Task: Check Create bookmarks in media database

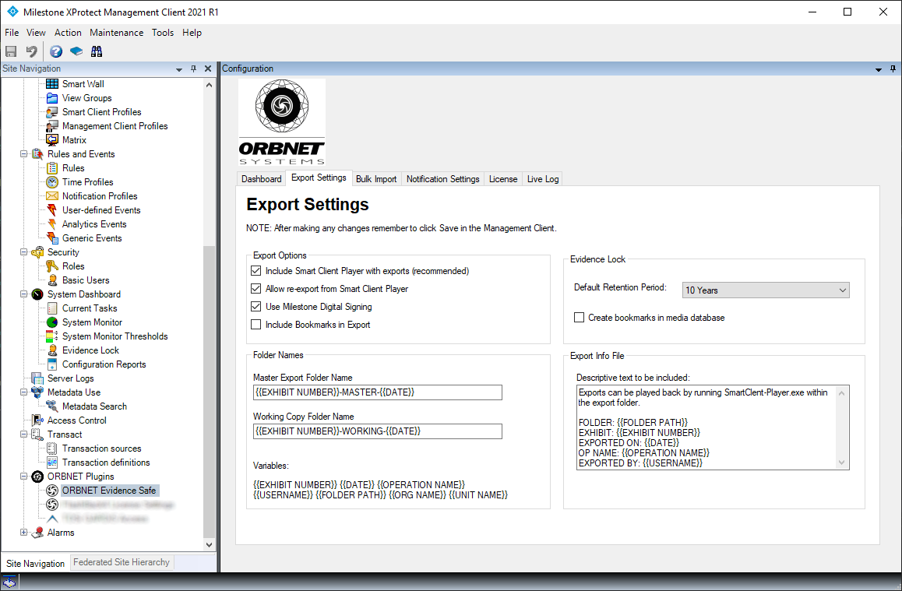Action: point(580,318)
